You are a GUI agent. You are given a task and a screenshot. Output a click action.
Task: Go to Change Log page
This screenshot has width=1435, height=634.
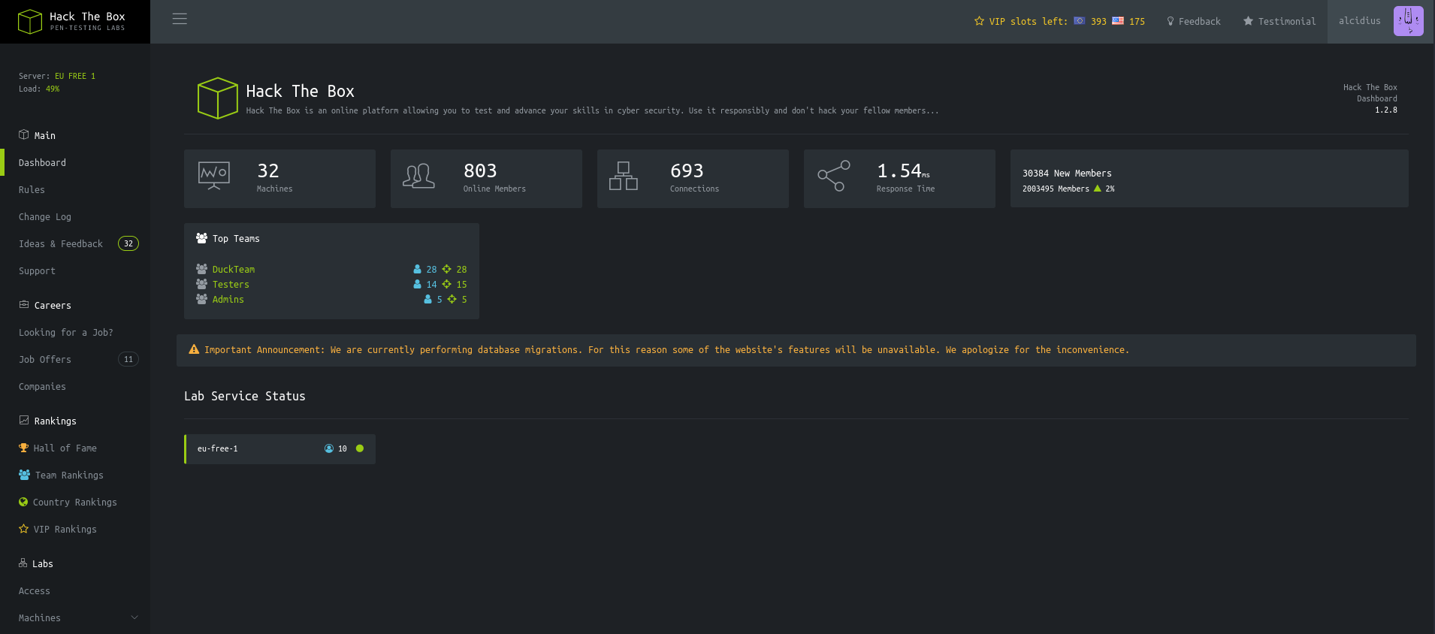pyautogui.click(x=45, y=216)
